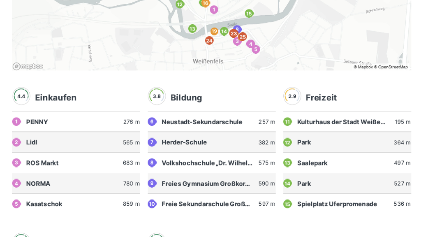
Task: Select Spielplatz Uferpromenade entry
Action: click(347, 204)
